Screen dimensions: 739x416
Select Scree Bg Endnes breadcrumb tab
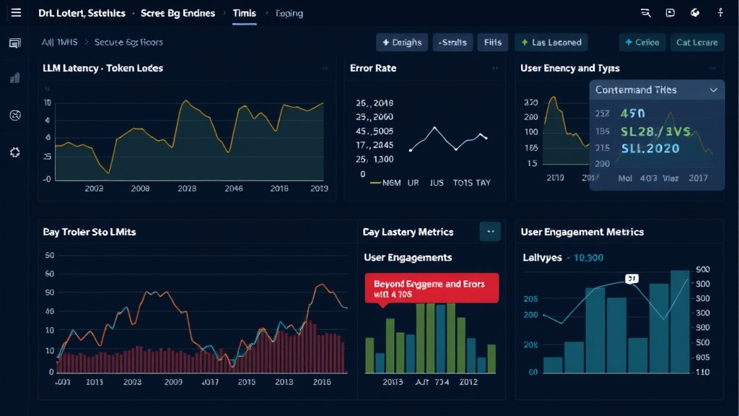178,13
